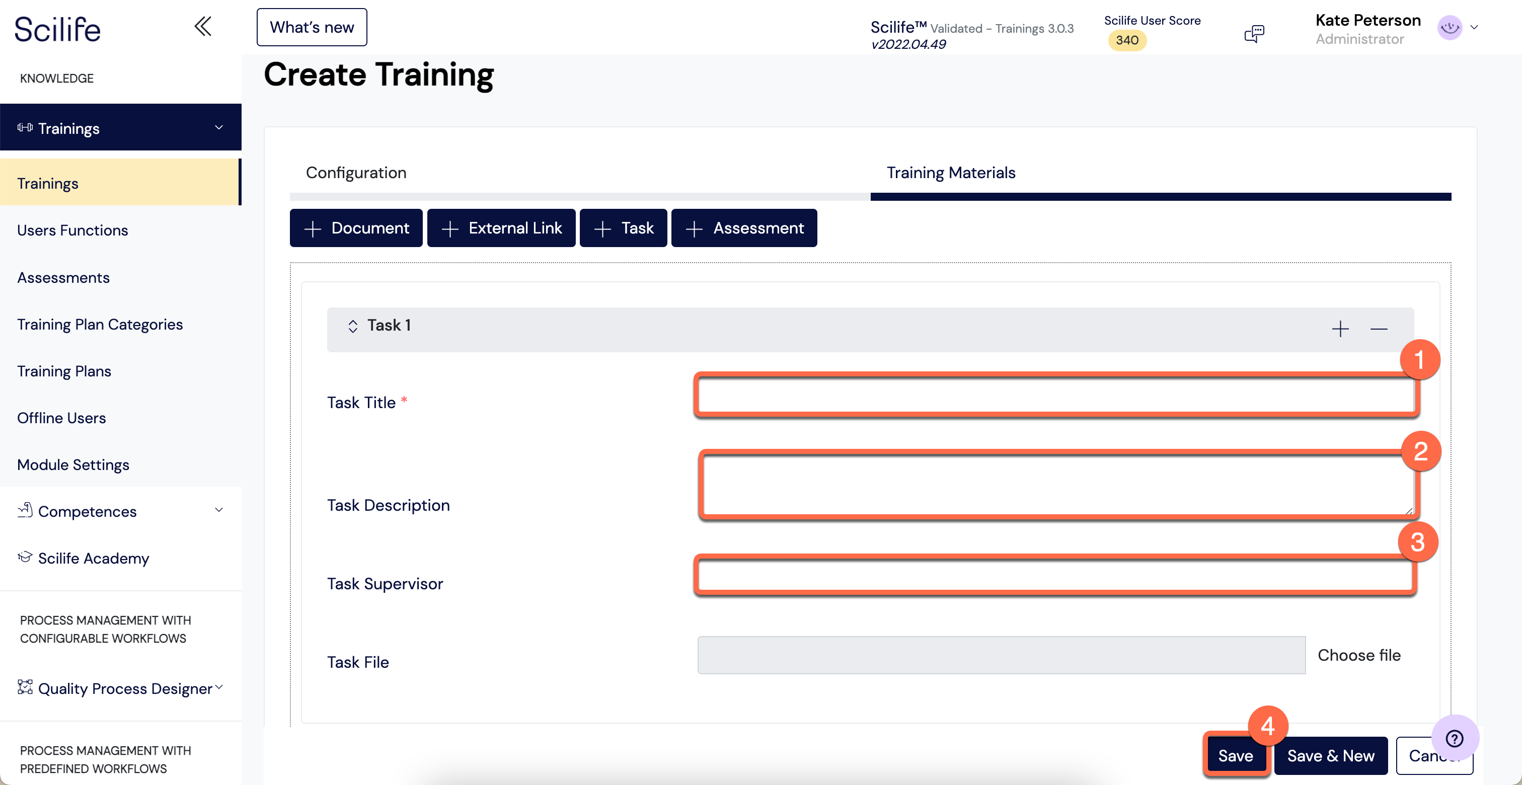Switch to the Configuration tab
1522x785 pixels.
click(x=356, y=173)
